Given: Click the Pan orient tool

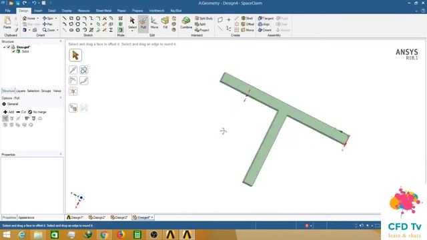Looking at the screenshot, I should [x=47, y=24].
